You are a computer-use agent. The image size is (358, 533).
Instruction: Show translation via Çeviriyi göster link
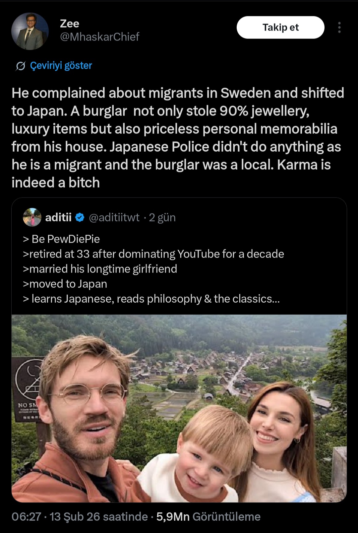(x=61, y=66)
